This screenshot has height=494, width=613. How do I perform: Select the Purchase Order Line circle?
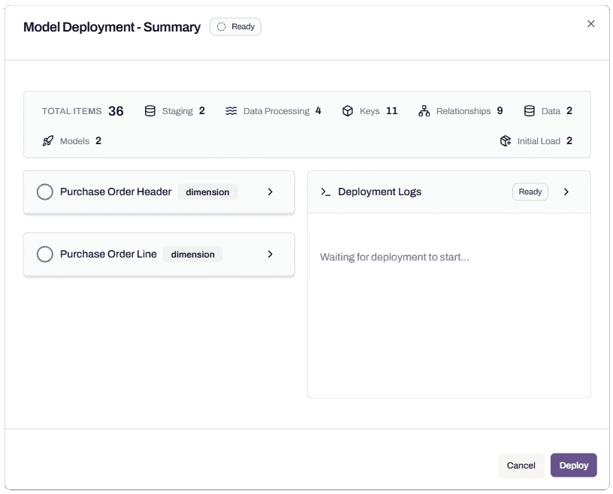(45, 254)
